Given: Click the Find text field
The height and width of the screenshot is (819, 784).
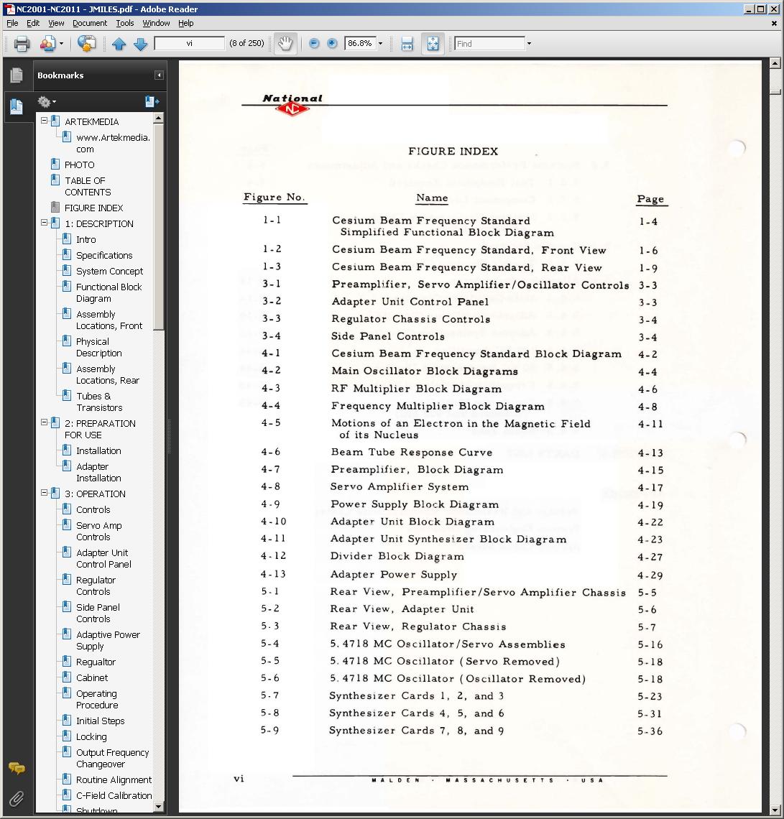Looking at the screenshot, I should (x=489, y=43).
